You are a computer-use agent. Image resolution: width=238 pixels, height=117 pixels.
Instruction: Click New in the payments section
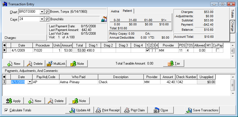[x=35, y=101]
